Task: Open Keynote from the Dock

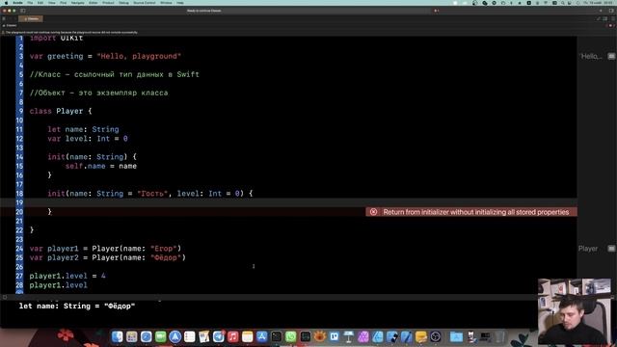Action: tap(349, 336)
